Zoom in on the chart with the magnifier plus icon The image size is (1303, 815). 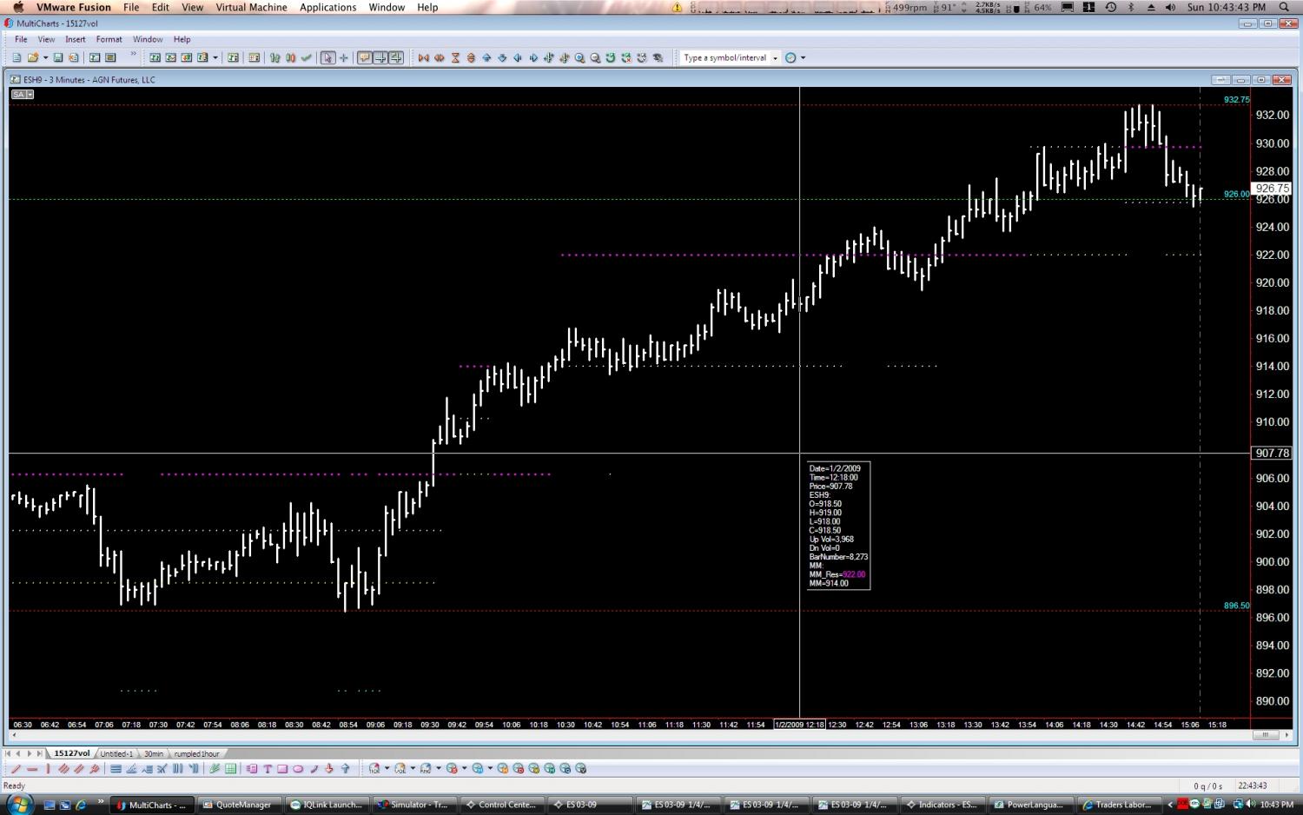tap(579, 57)
